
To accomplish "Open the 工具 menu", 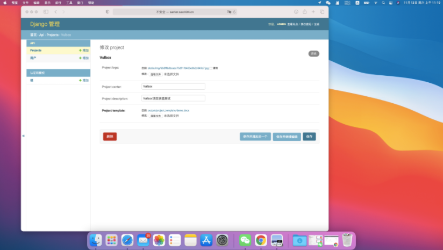I will [x=69, y=3].
